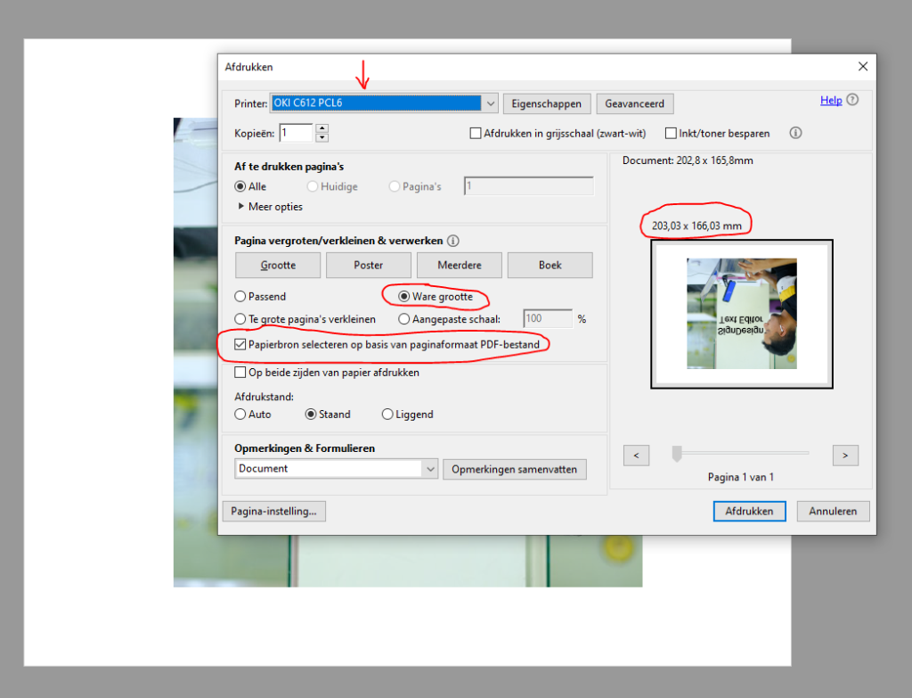Toggle Inkt/toner besparen checkbox
This screenshot has height=698, width=912.
[672, 134]
